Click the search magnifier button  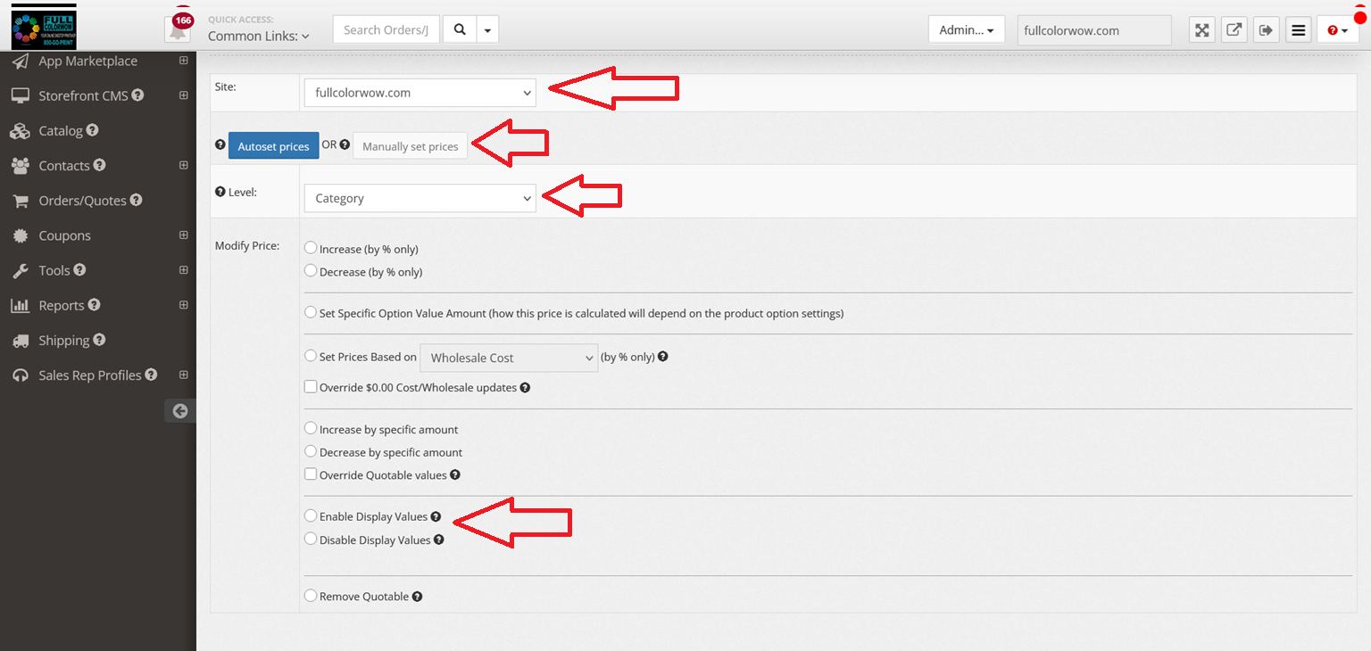460,29
